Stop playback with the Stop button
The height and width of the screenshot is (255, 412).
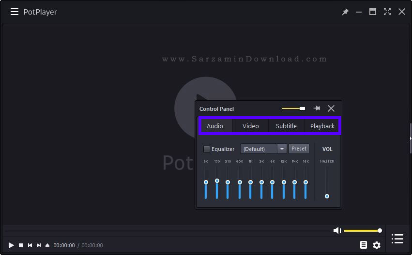(x=21, y=245)
